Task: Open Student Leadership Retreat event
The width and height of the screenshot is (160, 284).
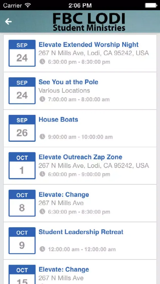Action: coord(81,232)
